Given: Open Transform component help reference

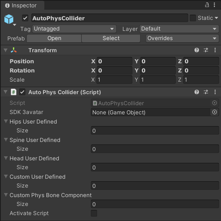Looking at the screenshot, I should pyautogui.click(x=197, y=50).
